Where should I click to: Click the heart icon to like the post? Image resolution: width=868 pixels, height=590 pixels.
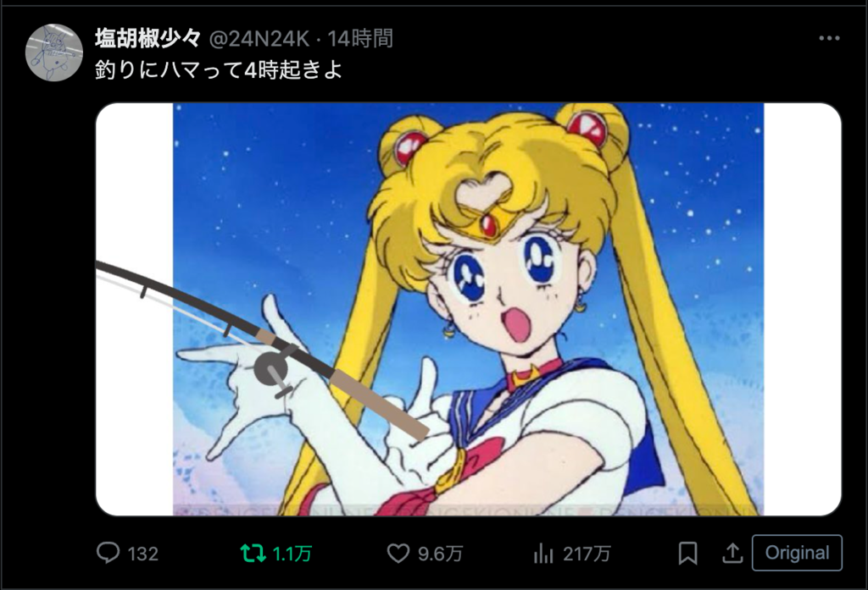(398, 553)
